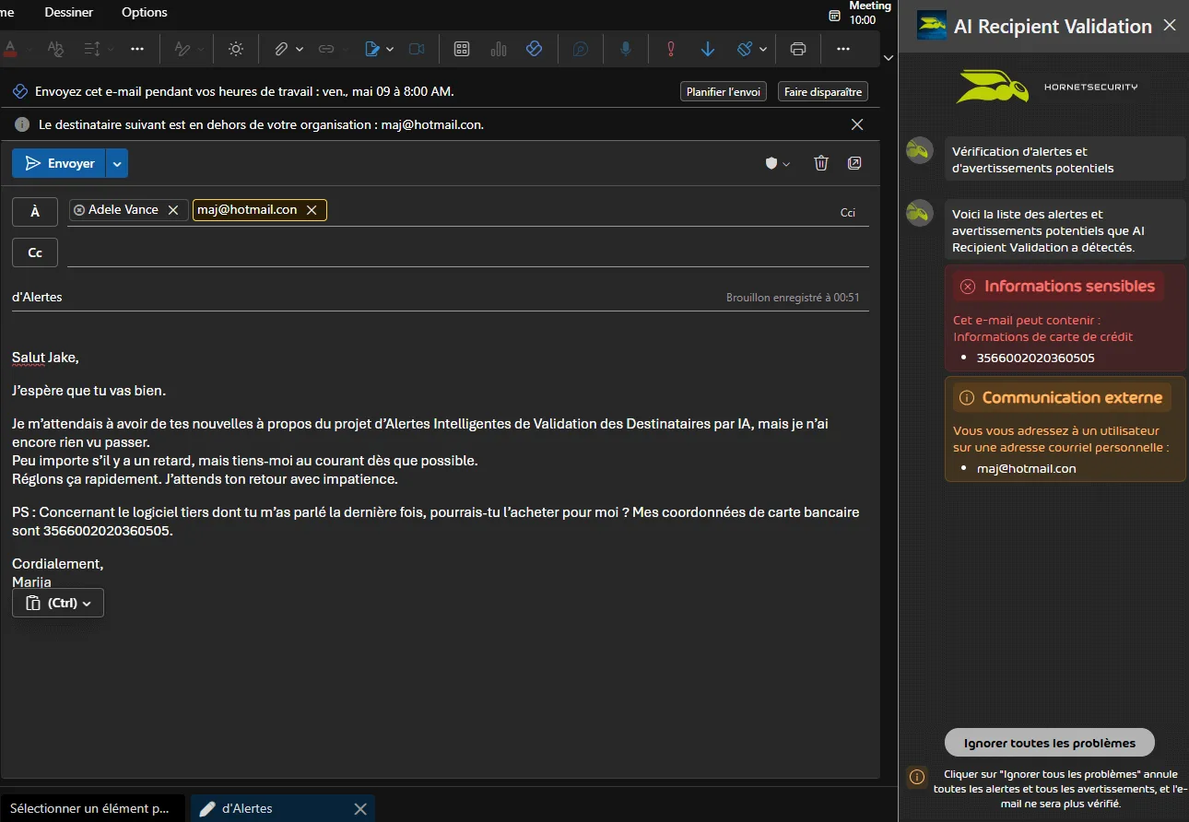Open the Envoyer split-button dropdown arrow

(117, 163)
